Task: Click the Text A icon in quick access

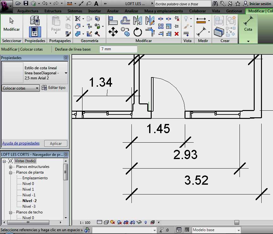Action: (96, 3)
